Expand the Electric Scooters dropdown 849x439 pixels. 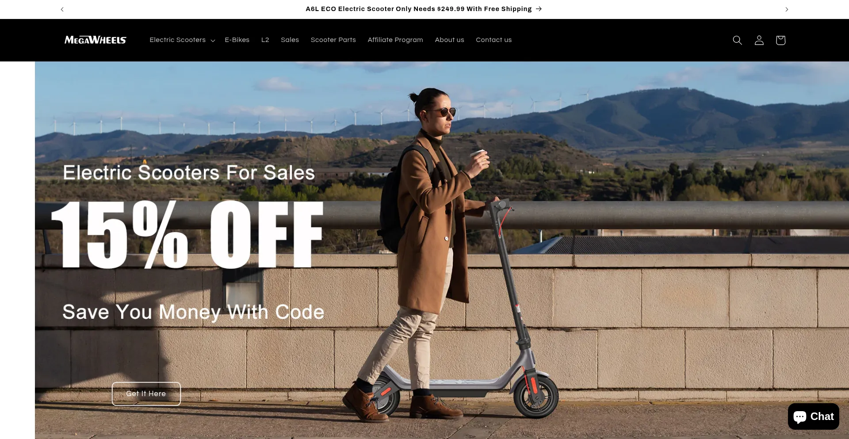[182, 40]
